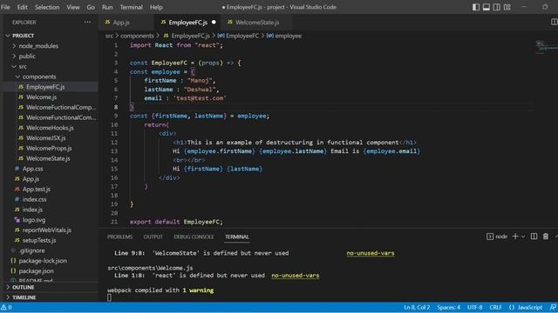Expand the public folder

tap(27, 56)
